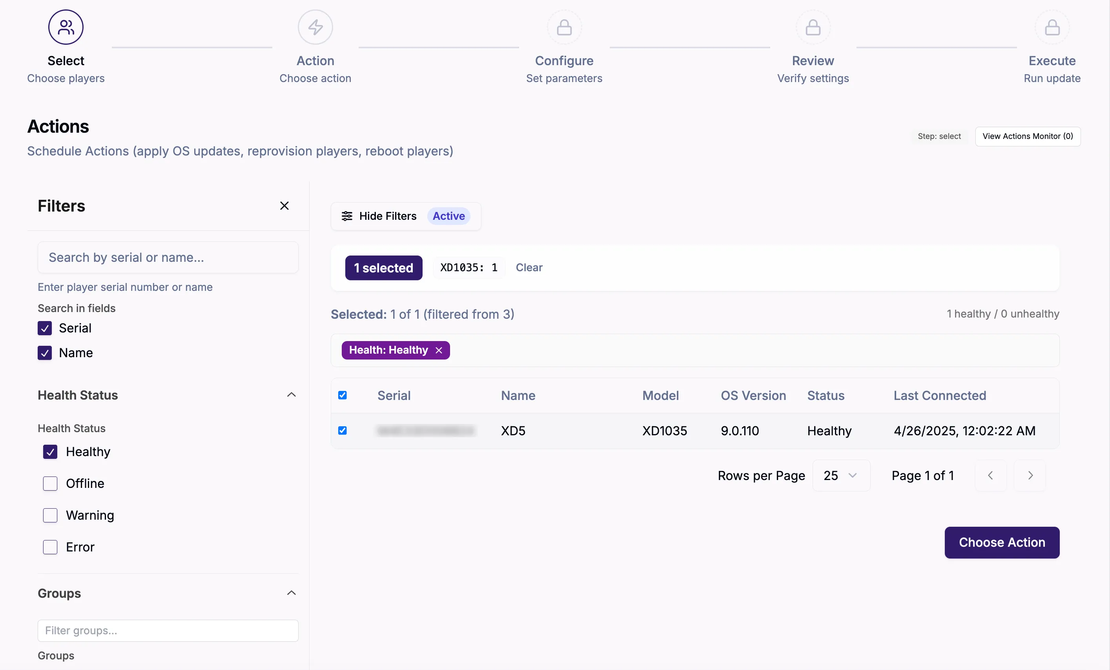Remove the Health: Healthy filter chip
1110x670 pixels.
point(439,350)
